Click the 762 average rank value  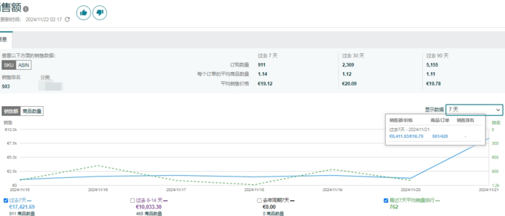[394, 207]
